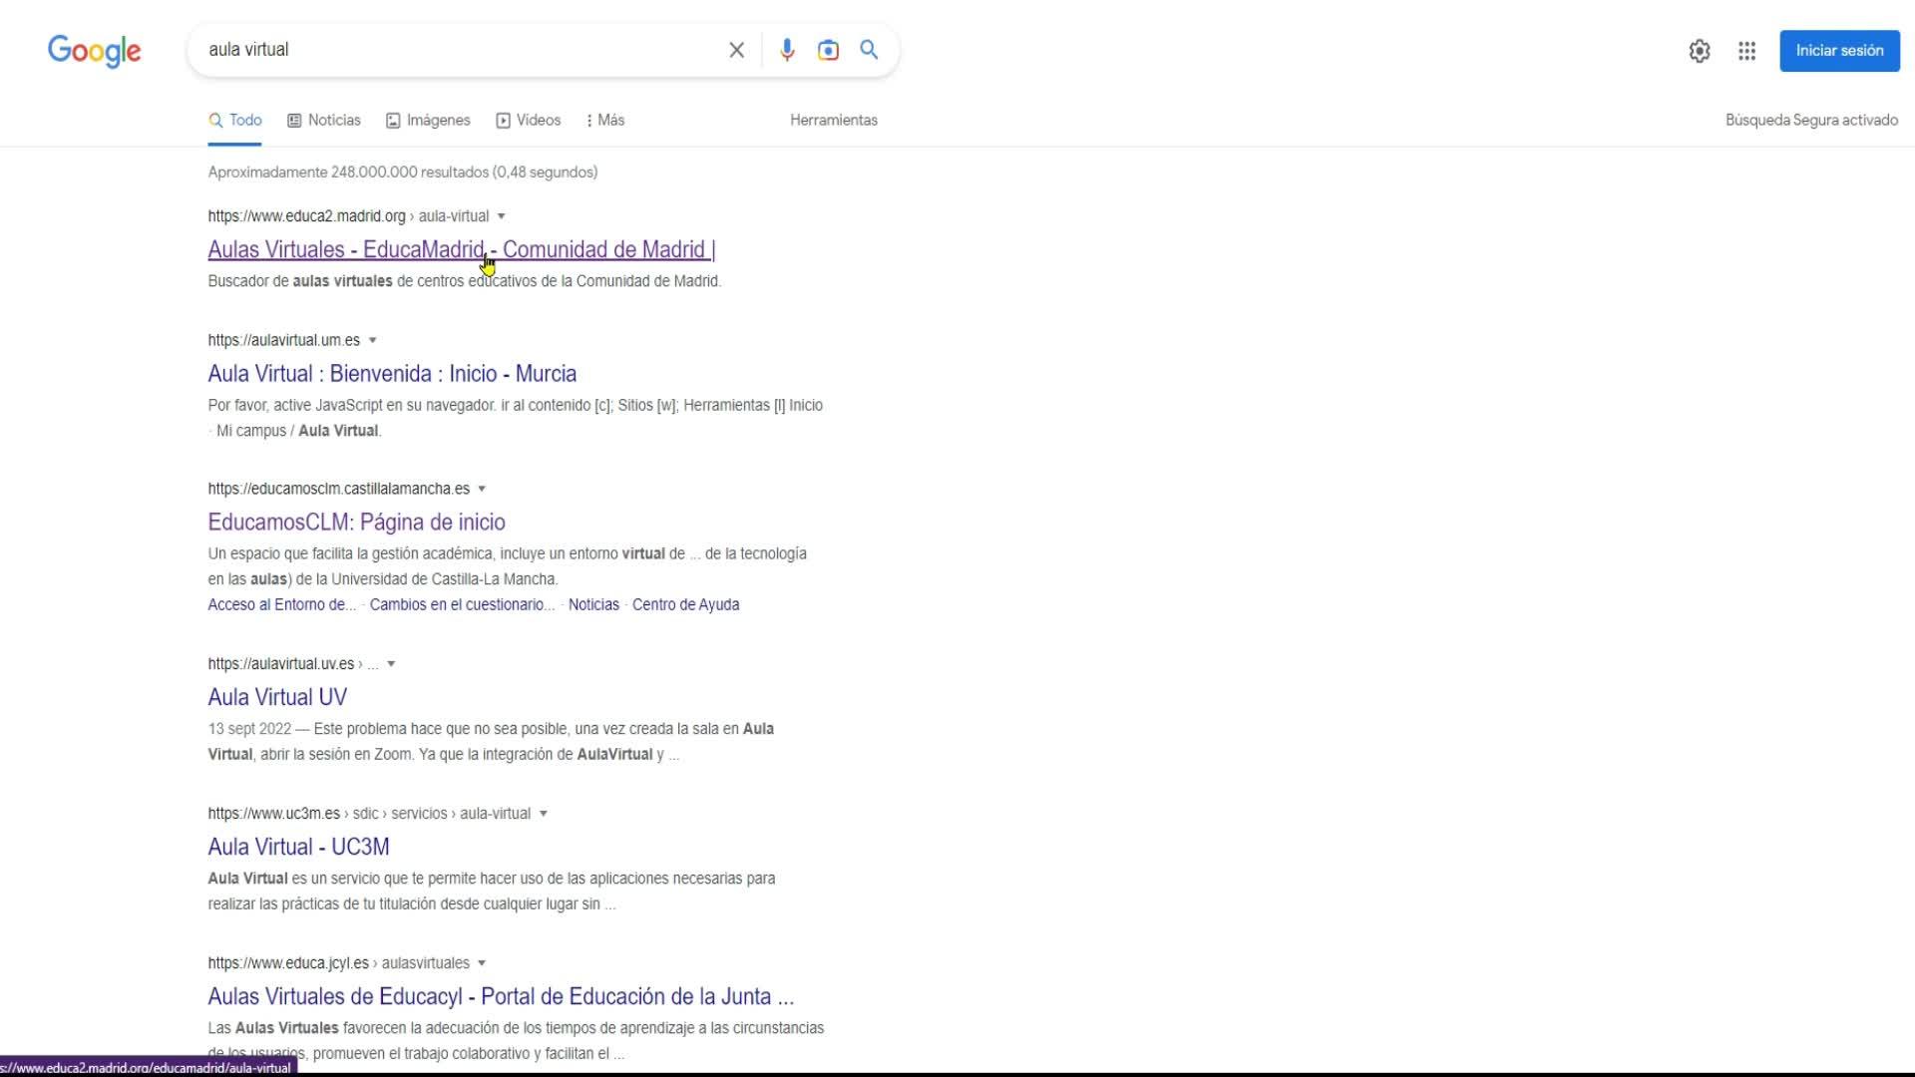Open Cambios en el cuestionario... sitelink
Screen dimensions: 1915x1077
click(x=462, y=604)
